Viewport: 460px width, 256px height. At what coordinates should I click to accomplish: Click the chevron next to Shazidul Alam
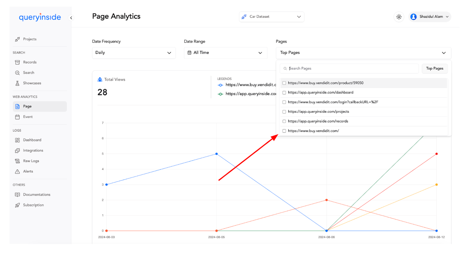pos(447,17)
